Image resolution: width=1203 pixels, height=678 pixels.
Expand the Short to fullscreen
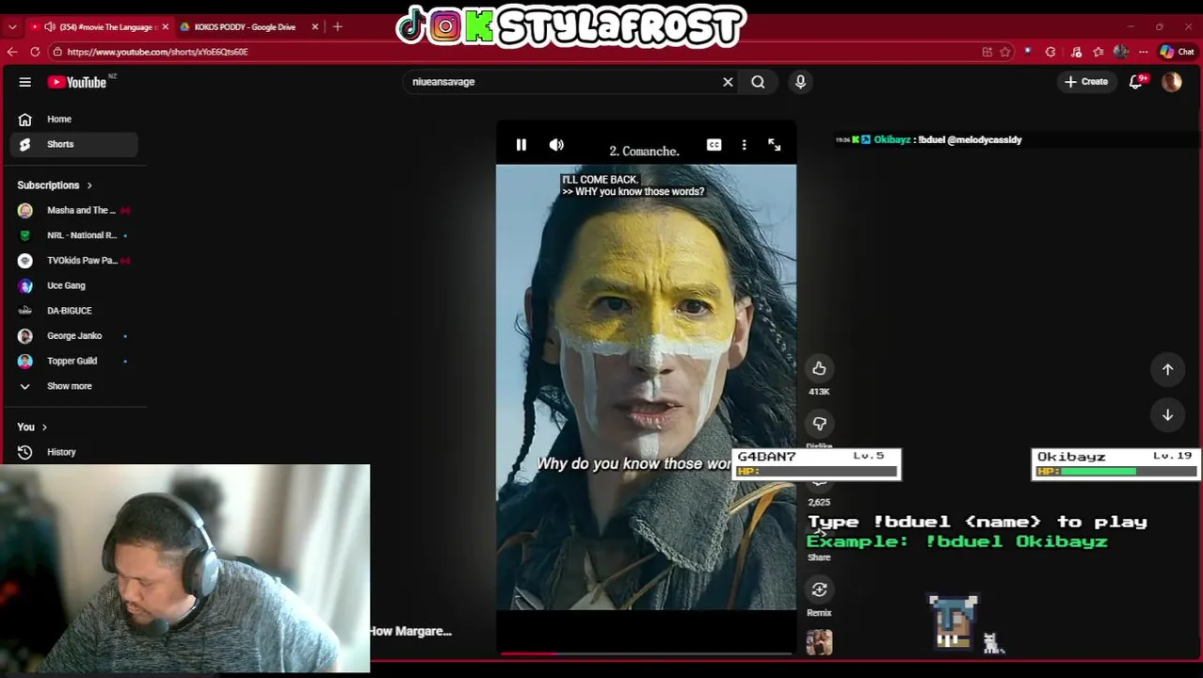coord(774,145)
